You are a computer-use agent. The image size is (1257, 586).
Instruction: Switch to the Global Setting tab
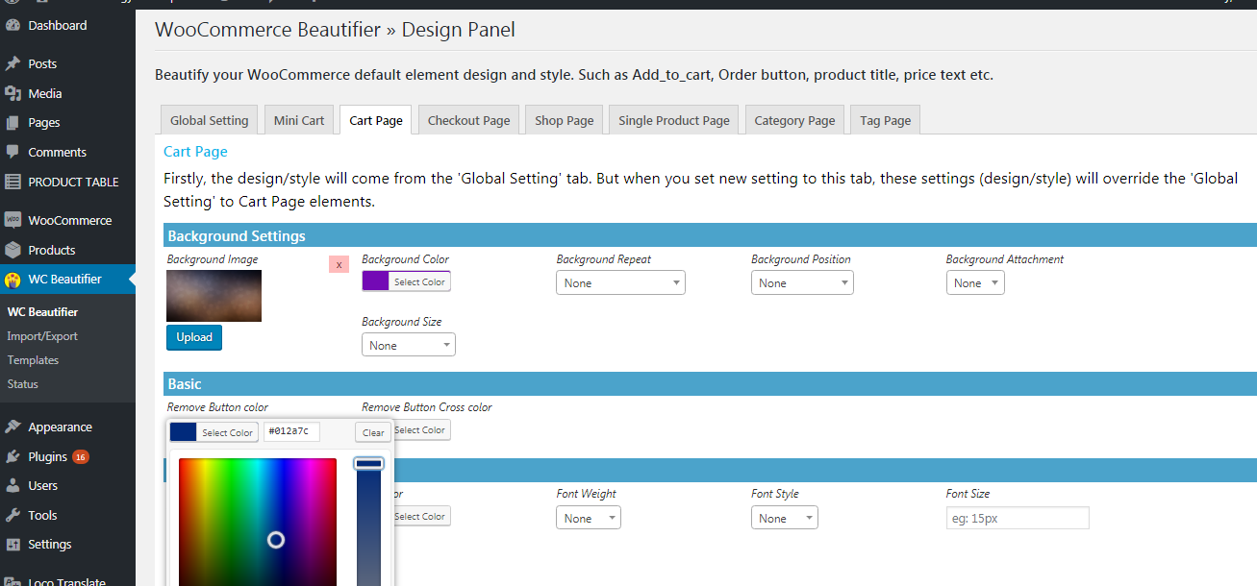pyautogui.click(x=210, y=120)
